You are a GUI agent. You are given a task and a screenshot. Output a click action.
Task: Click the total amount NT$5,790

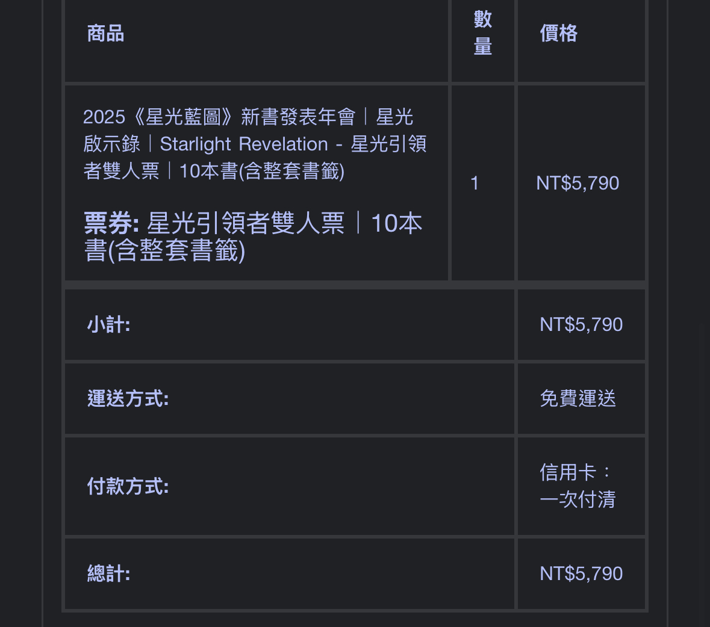[x=581, y=573]
